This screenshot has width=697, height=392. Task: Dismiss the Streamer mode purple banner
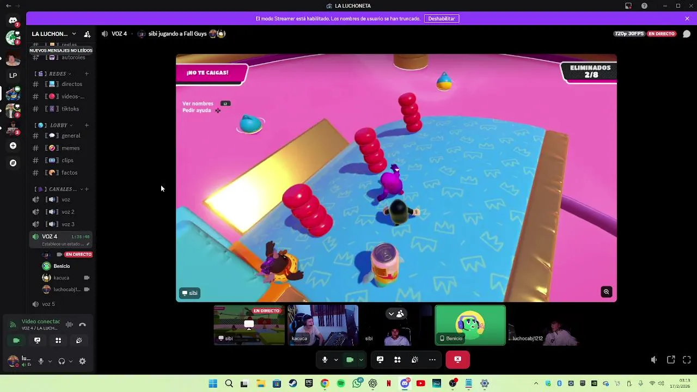687,19
